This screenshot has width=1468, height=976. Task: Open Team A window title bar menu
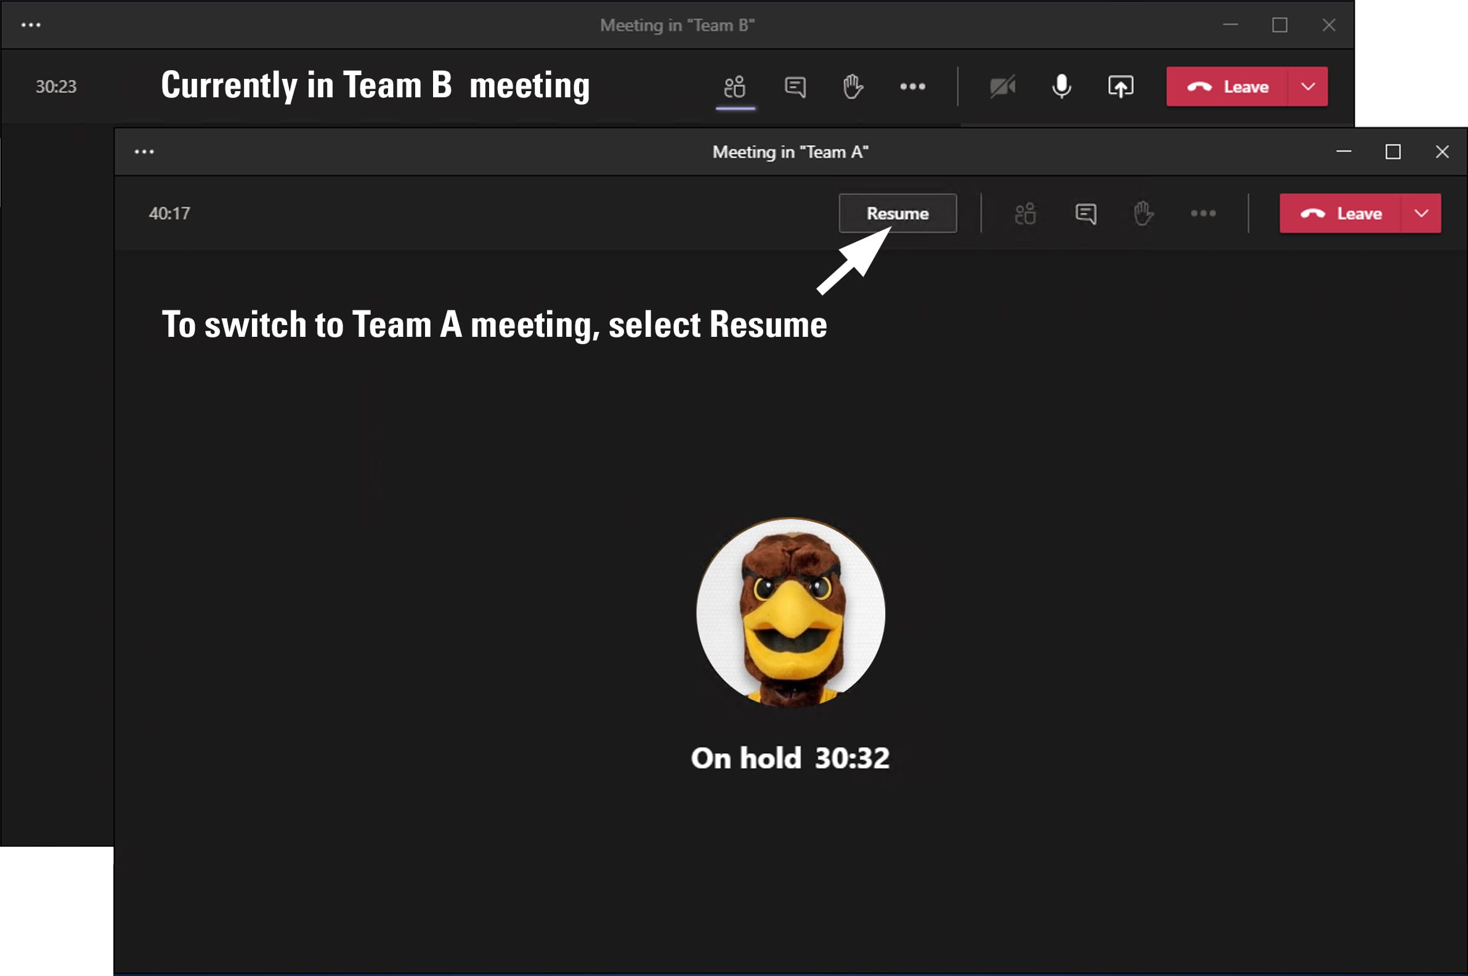pos(144,152)
